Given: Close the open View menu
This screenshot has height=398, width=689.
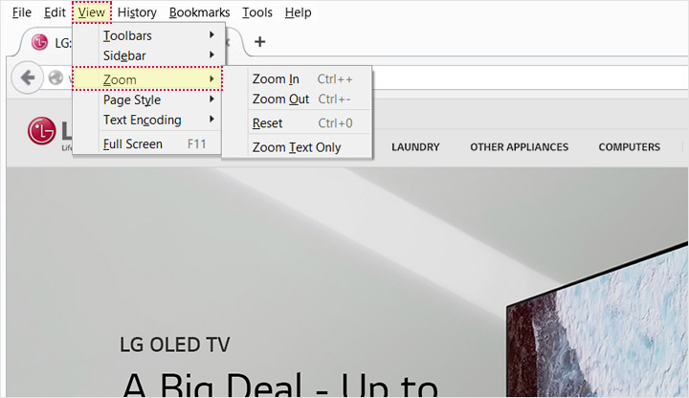Looking at the screenshot, I should tap(92, 12).
